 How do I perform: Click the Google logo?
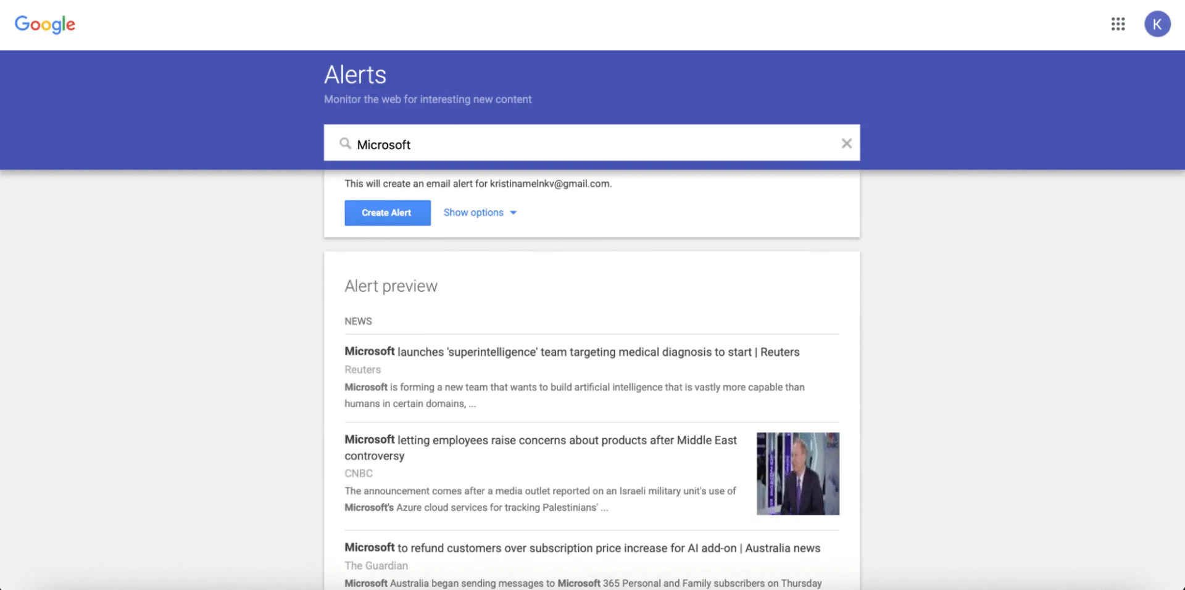44,24
